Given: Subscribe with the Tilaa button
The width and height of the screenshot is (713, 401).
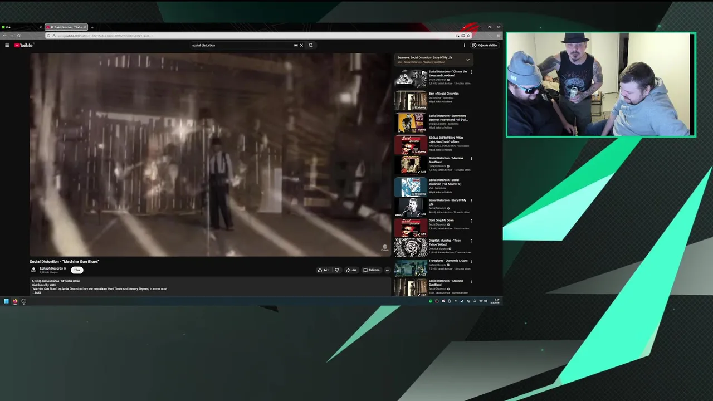Looking at the screenshot, I should point(77,270).
